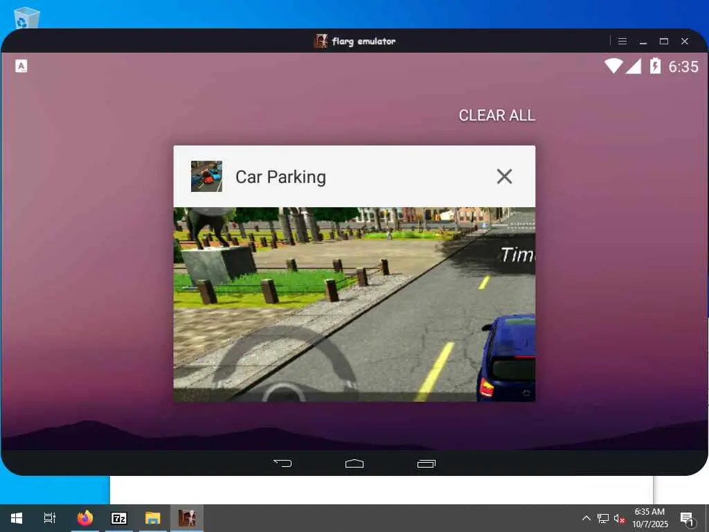Open 7-Zip from the taskbar

(119, 518)
